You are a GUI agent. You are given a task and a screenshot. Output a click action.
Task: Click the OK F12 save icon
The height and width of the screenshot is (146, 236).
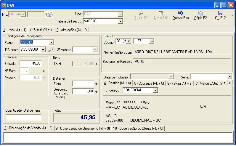click(220, 13)
